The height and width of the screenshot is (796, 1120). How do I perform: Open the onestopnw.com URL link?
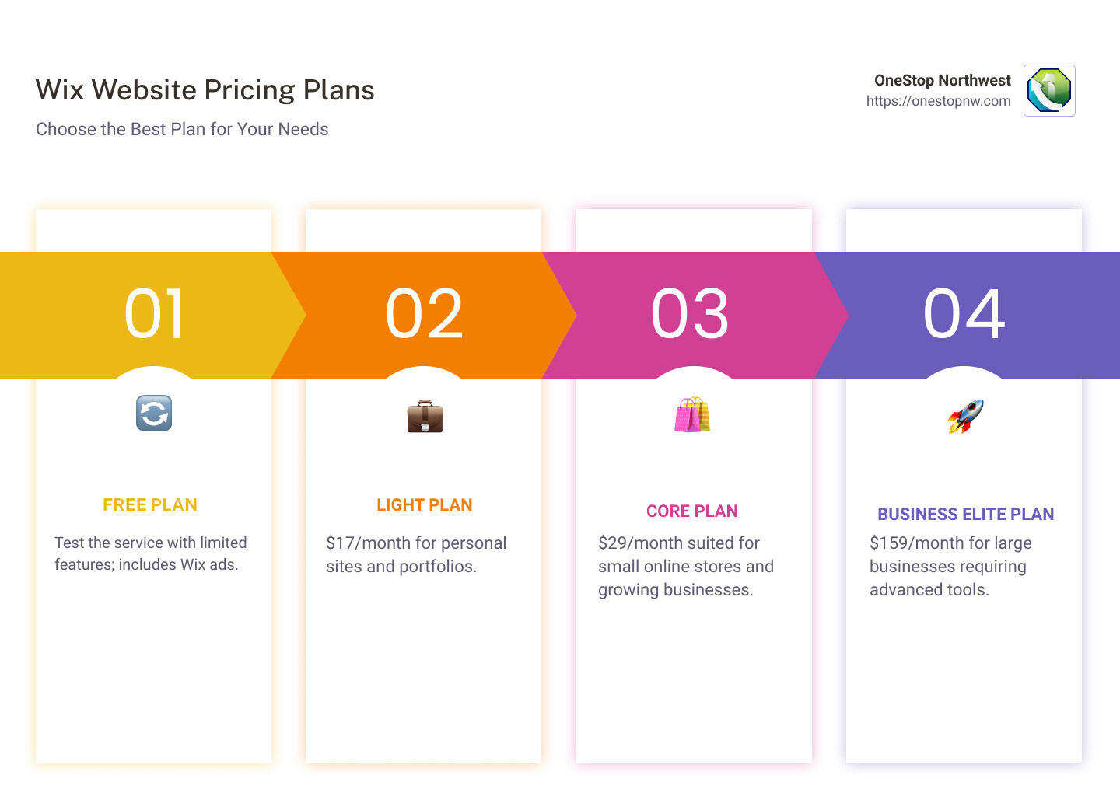938,101
